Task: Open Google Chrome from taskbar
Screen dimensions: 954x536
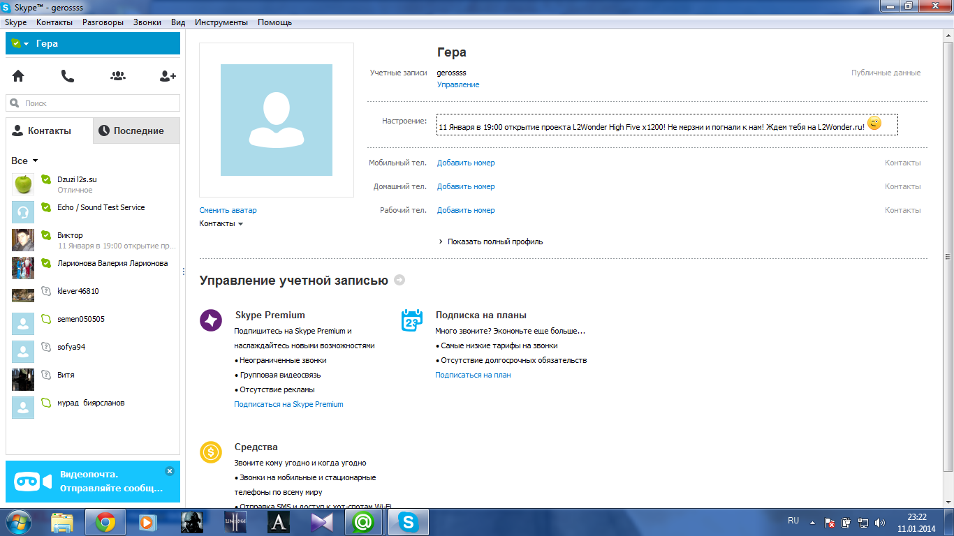Action: click(105, 522)
